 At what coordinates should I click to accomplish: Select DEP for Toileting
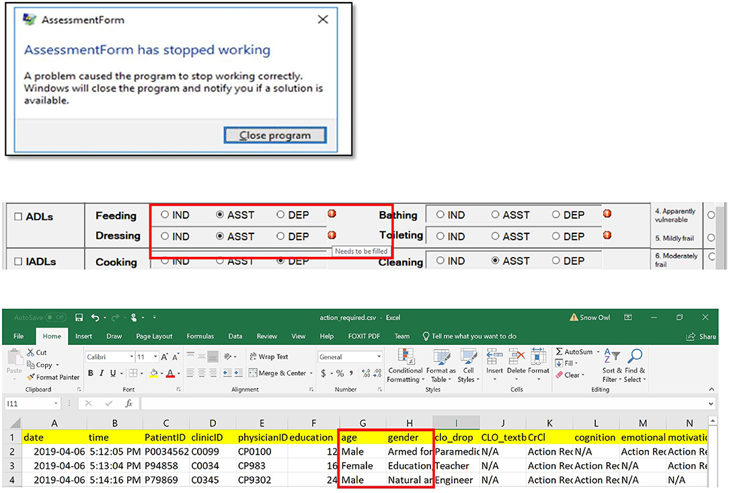click(555, 236)
